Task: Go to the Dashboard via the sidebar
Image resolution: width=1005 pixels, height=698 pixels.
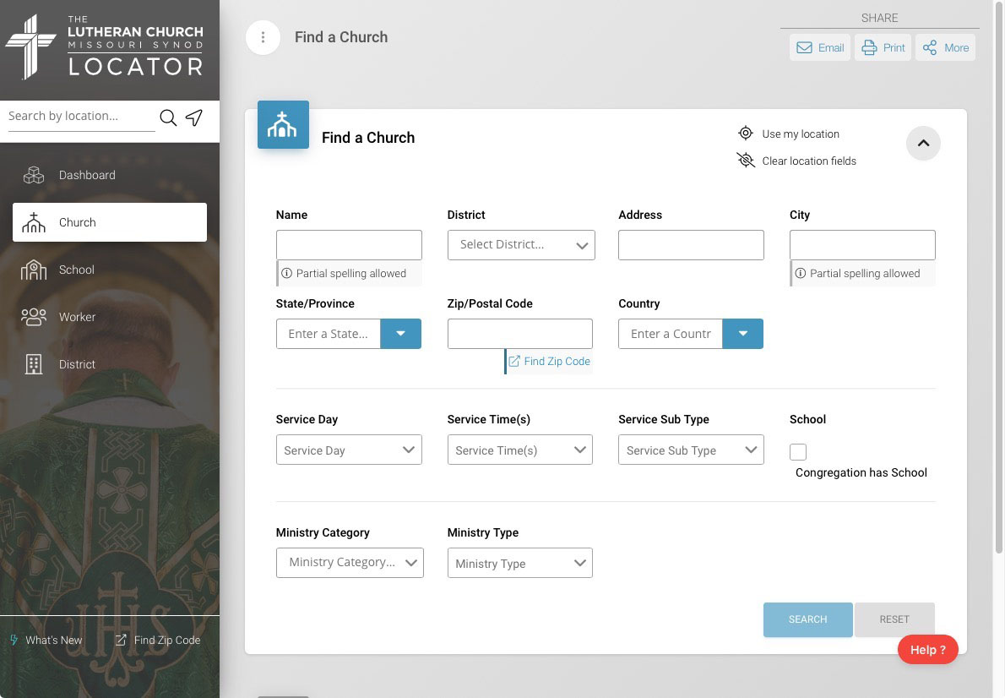Action: click(87, 175)
